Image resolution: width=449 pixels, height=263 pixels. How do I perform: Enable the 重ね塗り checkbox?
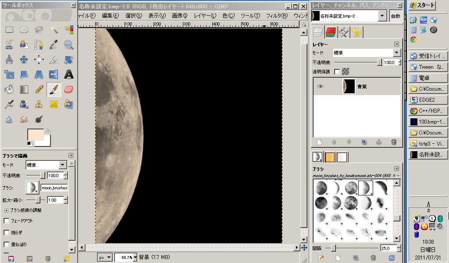coord(7,244)
